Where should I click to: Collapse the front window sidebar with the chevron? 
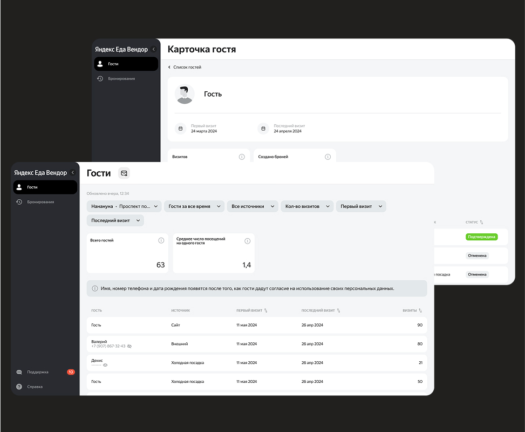pos(73,173)
